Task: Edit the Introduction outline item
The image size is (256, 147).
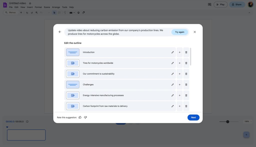Action: (172, 52)
